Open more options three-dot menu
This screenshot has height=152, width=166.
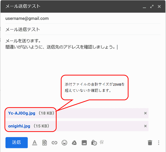coord(158,143)
